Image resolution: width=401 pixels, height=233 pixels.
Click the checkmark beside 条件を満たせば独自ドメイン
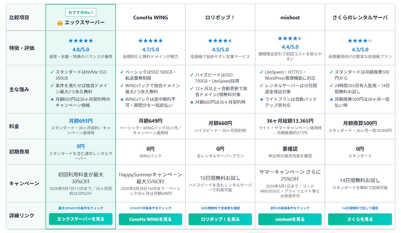point(52,86)
